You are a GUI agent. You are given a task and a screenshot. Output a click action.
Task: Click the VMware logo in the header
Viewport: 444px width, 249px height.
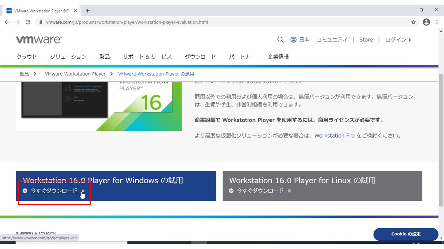39,39
